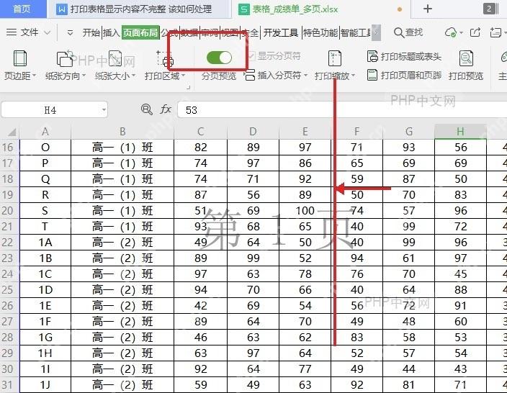The height and width of the screenshot is (393, 507).
Task: Click the tab count 2 icon
Action: click(489, 9)
